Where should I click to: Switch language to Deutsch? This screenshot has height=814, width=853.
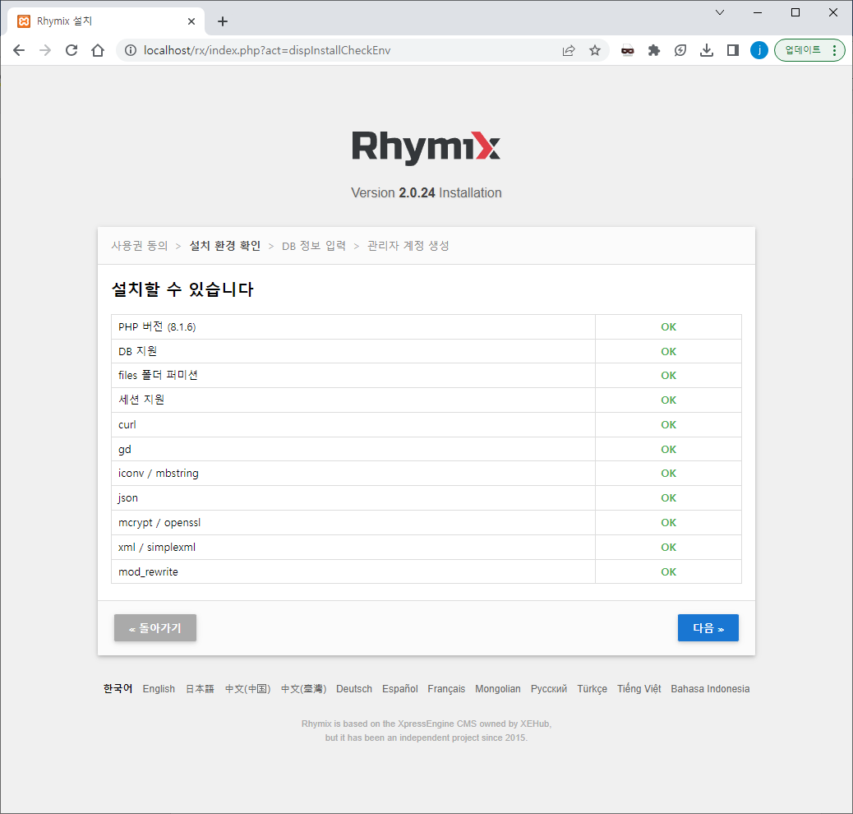click(x=354, y=689)
